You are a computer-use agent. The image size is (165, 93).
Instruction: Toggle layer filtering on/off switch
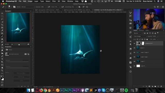click(x=158, y=33)
